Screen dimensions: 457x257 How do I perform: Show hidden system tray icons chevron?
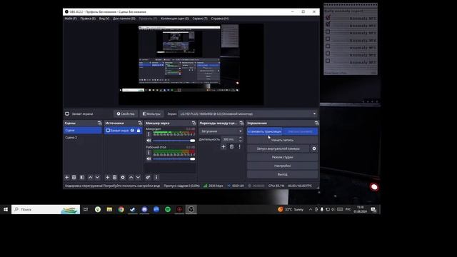(x=311, y=209)
